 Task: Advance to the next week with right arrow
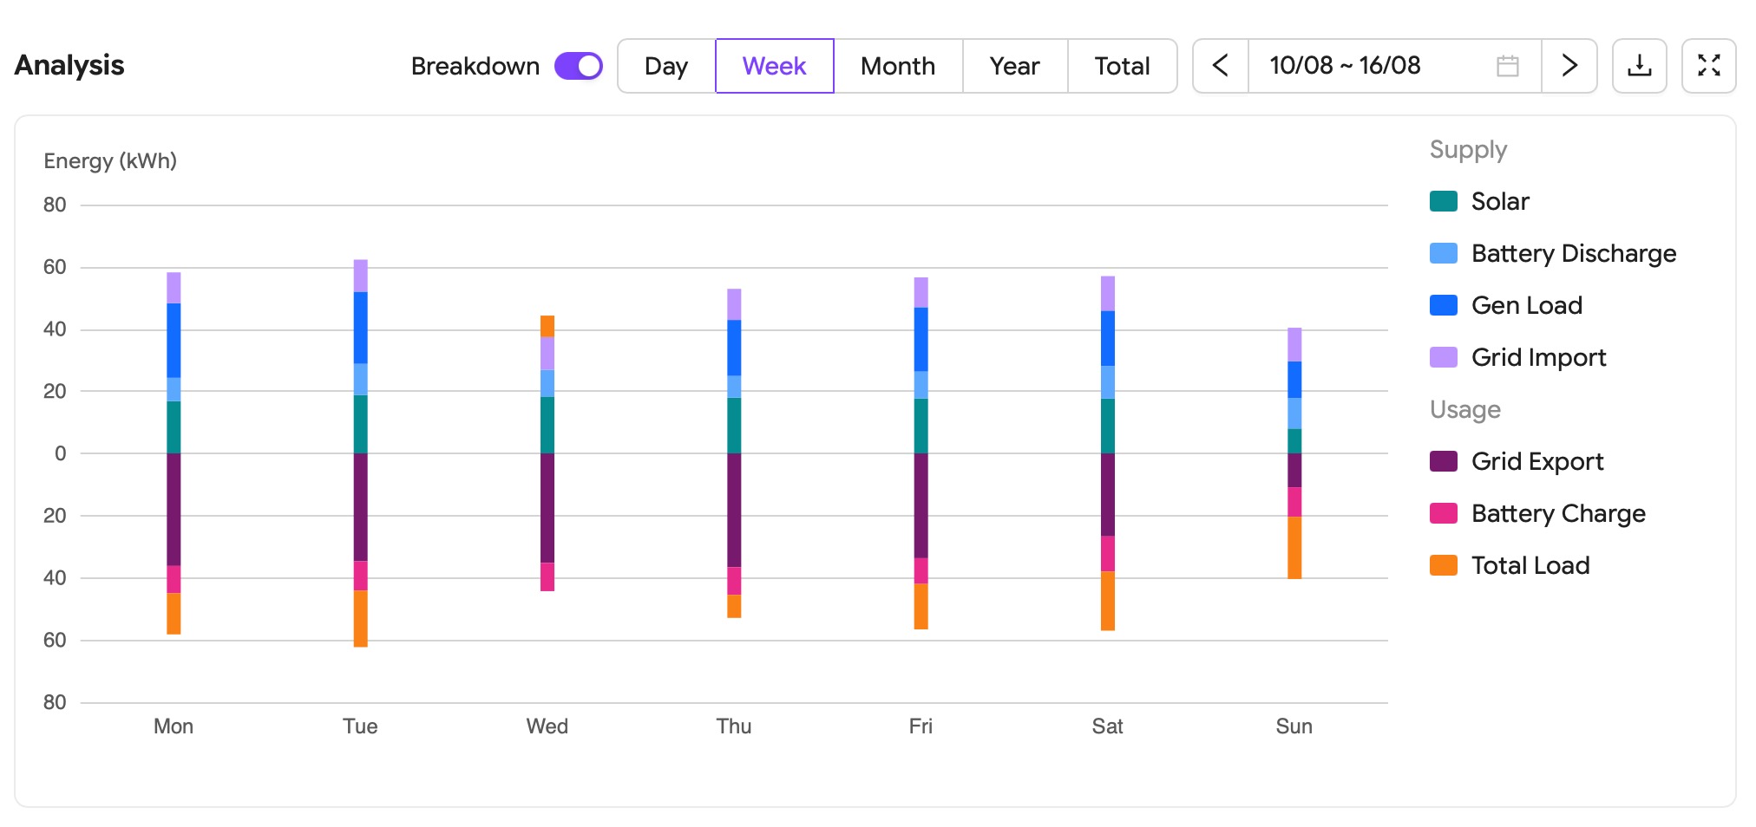click(1569, 66)
